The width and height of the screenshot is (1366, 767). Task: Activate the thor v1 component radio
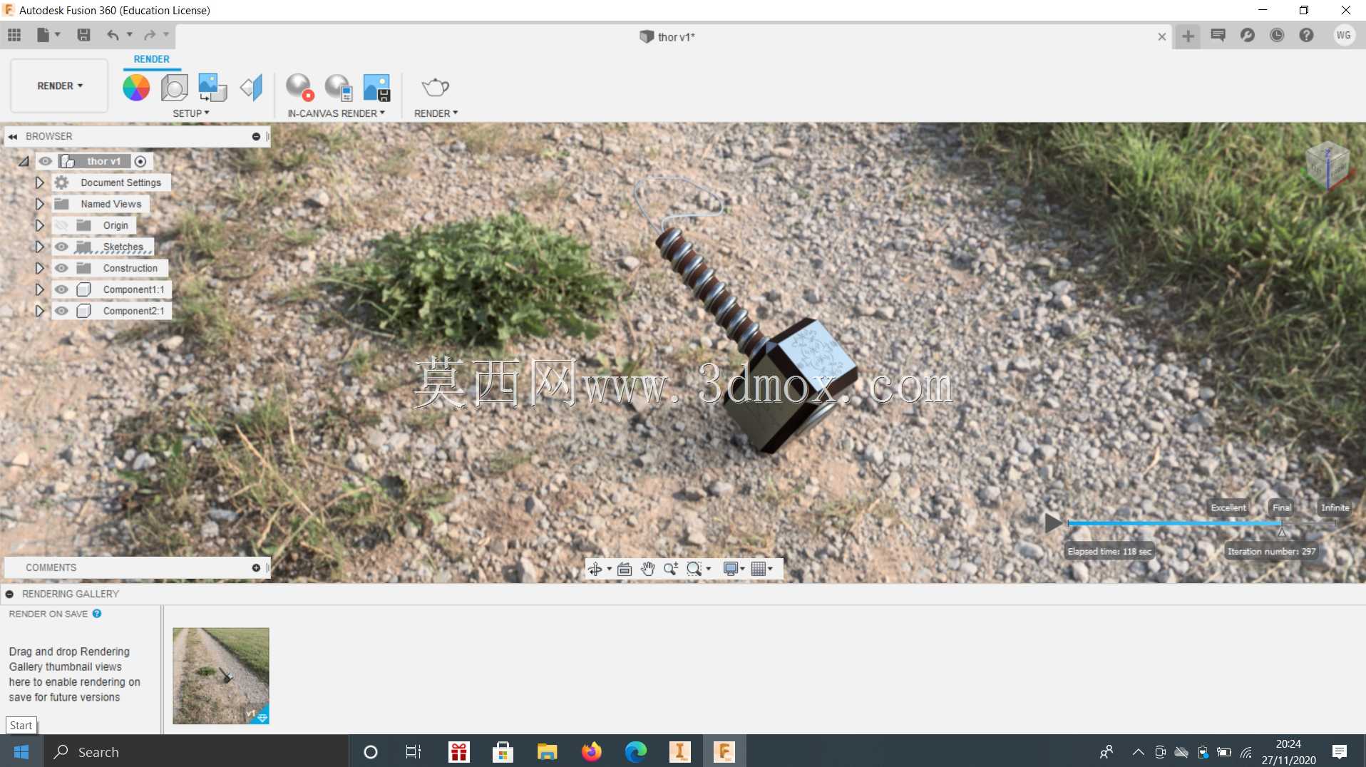[140, 162]
